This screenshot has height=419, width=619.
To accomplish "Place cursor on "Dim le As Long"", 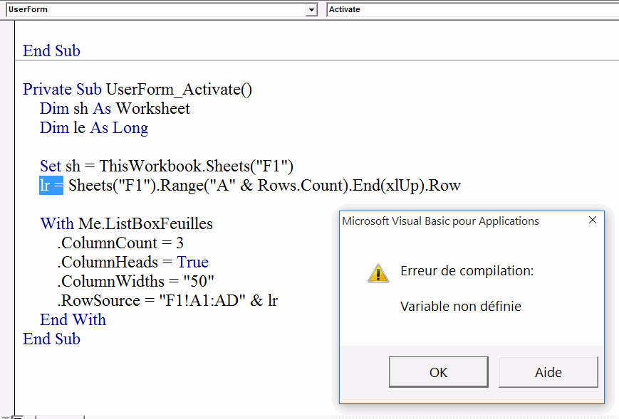I will click(x=94, y=128).
